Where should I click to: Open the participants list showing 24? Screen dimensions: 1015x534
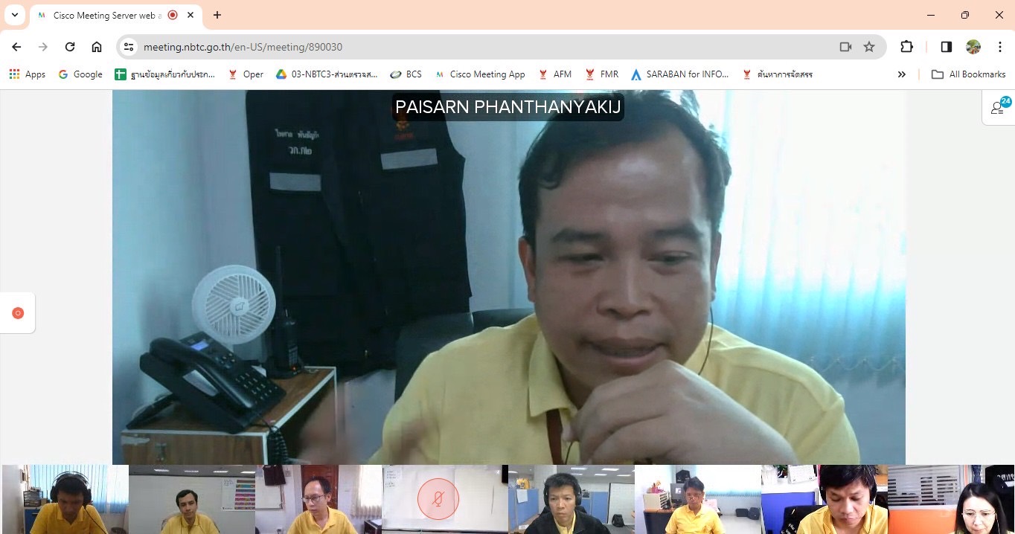click(999, 107)
